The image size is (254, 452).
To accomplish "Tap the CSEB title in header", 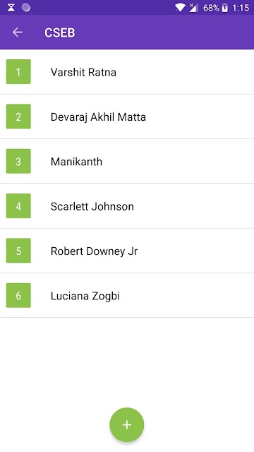I will 59,32.
